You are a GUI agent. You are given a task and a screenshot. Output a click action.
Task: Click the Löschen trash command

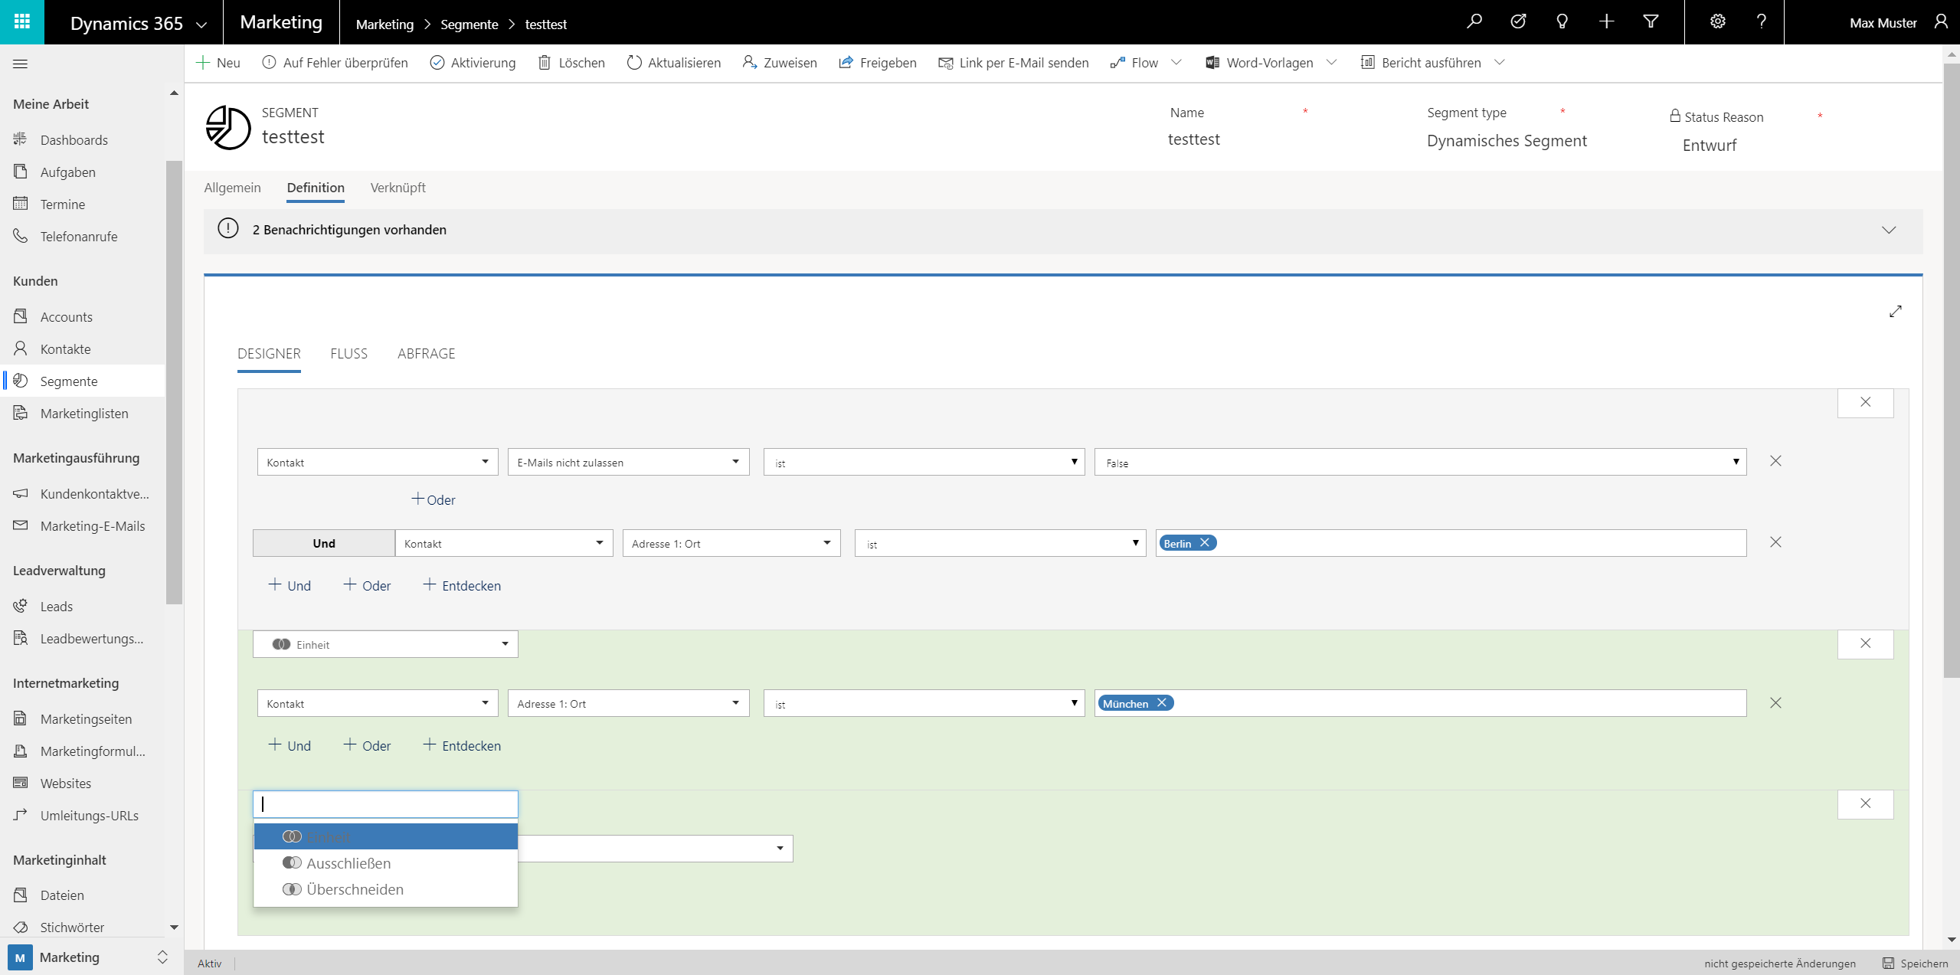tap(571, 63)
